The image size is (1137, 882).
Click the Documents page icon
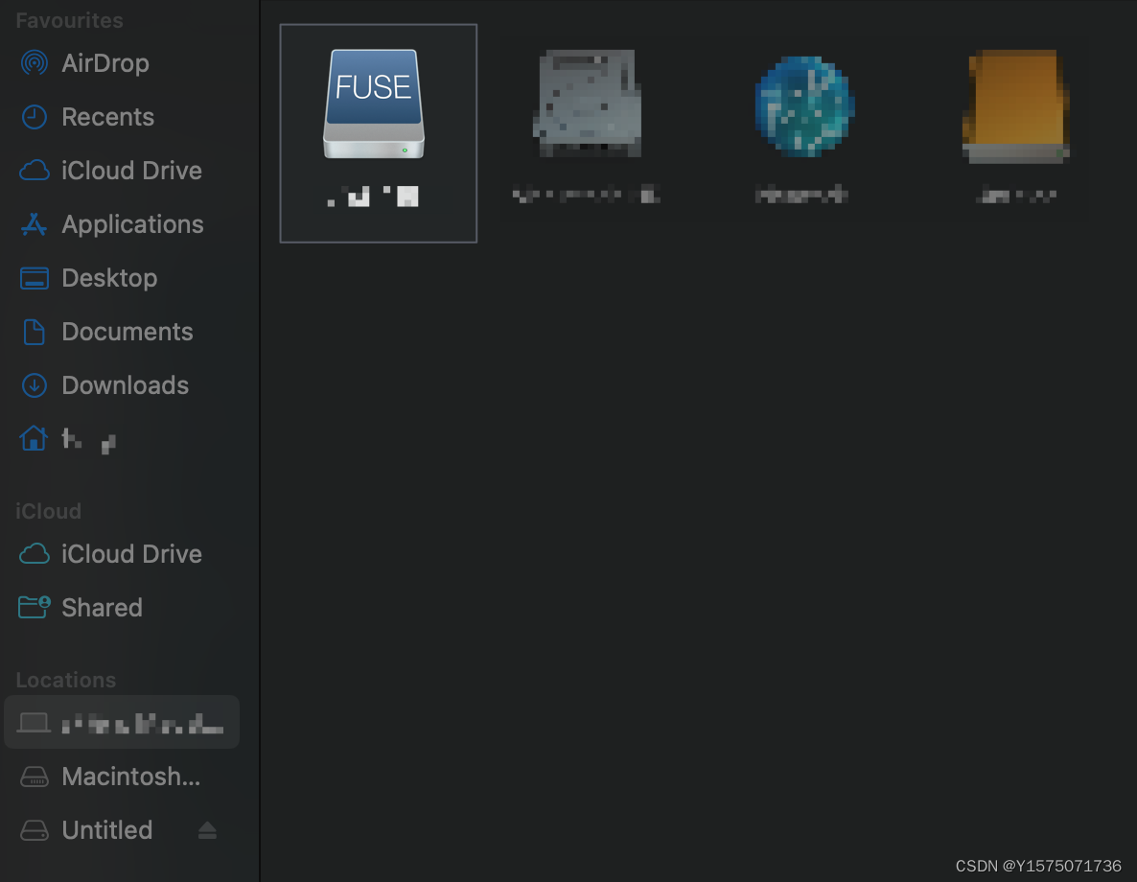click(x=35, y=332)
